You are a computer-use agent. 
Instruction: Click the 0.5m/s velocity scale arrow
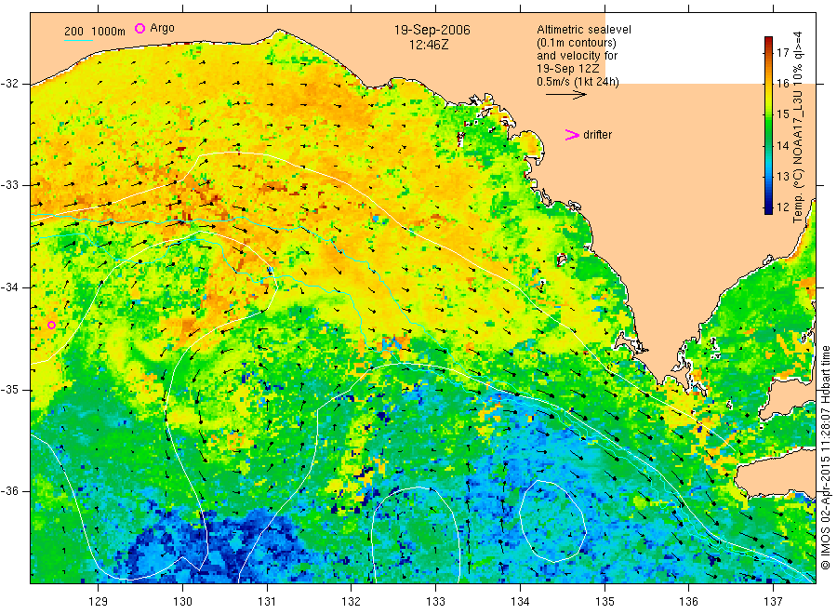pos(565,95)
